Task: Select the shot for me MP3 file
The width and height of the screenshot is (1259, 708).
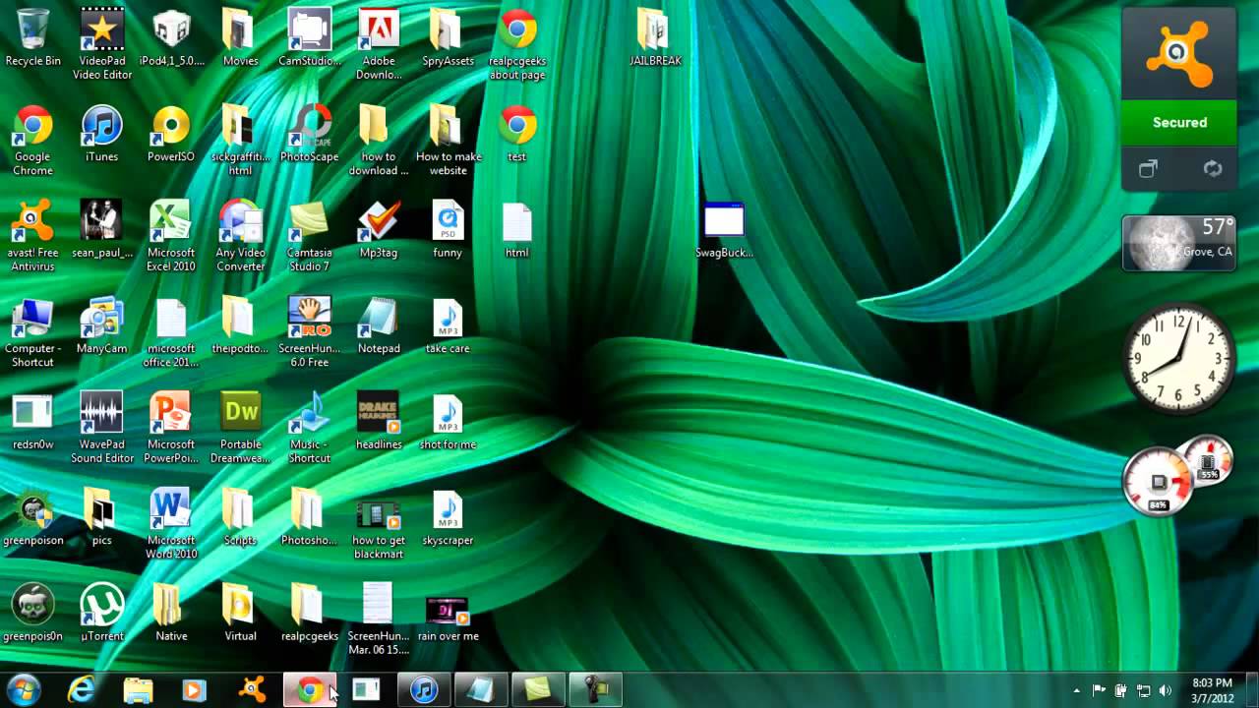Action: [448, 422]
